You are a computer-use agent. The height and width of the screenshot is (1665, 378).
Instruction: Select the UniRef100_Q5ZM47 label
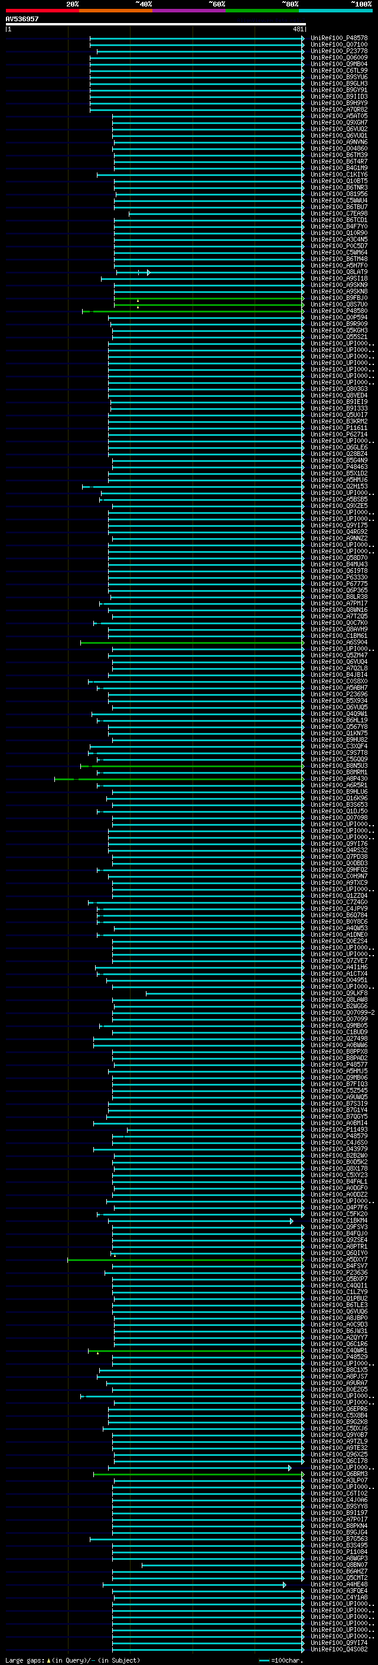[339, 656]
